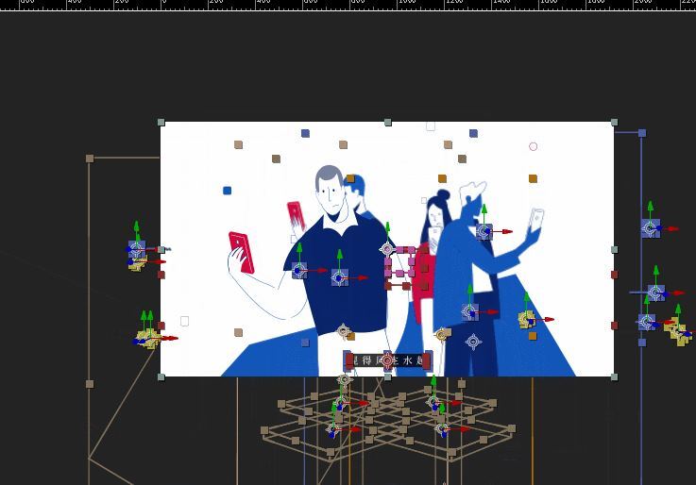
Task: Click the top-left corner handle of the white layer
Action: click(x=161, y=123)
